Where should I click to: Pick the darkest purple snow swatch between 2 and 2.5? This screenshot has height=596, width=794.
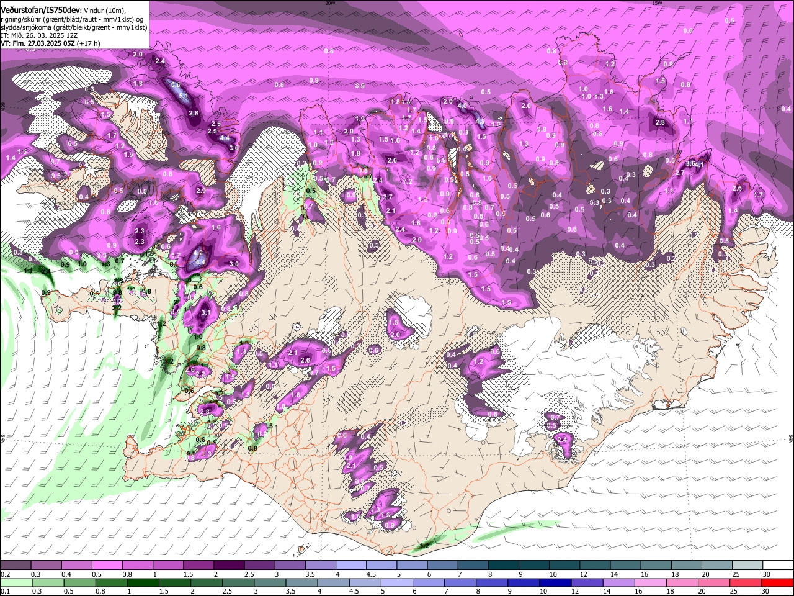[228, 566]
